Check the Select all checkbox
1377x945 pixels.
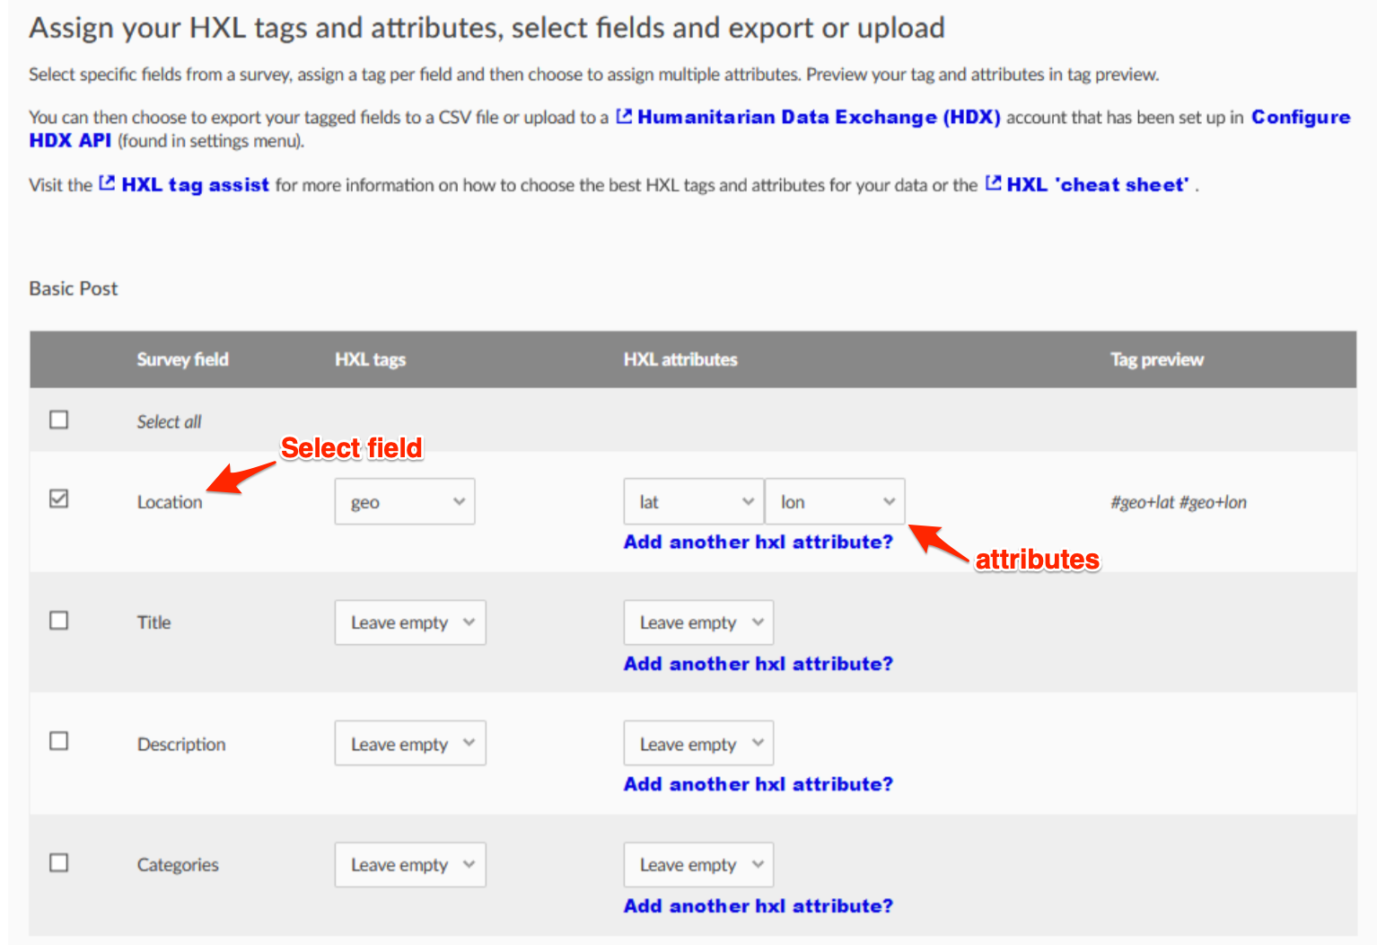pyautogui.click(x=58, y=420)
